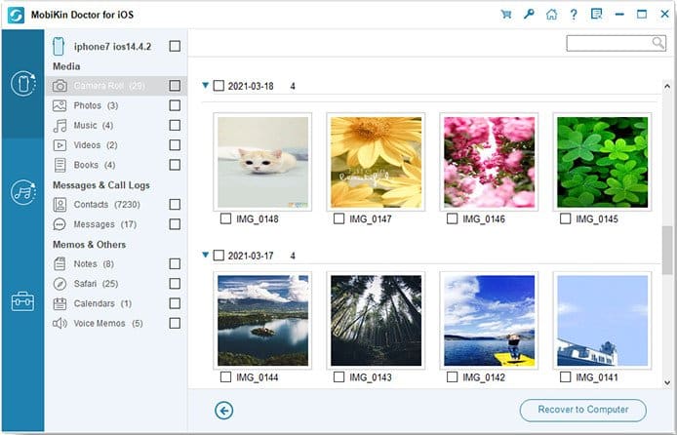The width and height of the screenshot is (677, 435).
Task: Check the Contacts (7230) checkbox
Action: pos(175,204)
